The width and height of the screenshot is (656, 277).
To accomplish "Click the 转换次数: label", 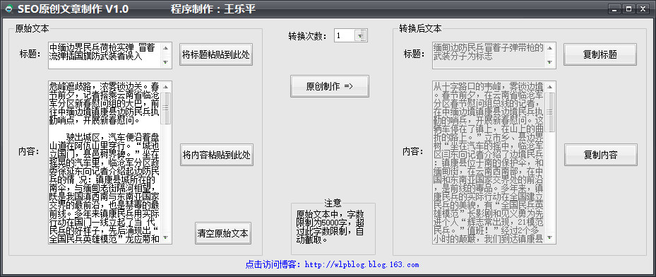I will tap(307, 36).
